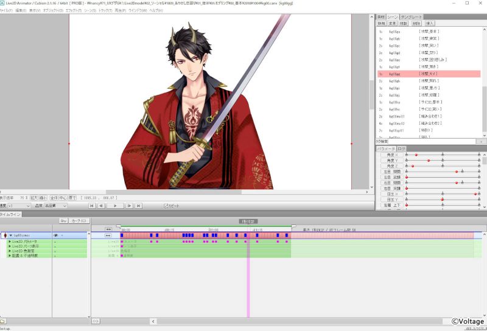This screenshot has width=487, height=331.
Task: Click the current-time indicator label above timeline
Action: click(x=248, y=221)
